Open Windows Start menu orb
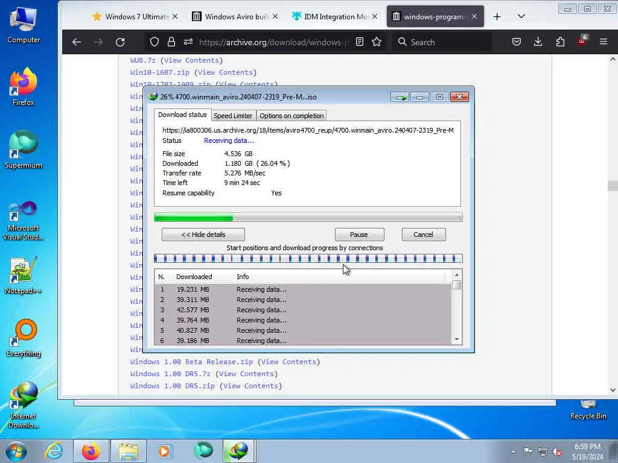The image size is (618, 463). (16, 451)
